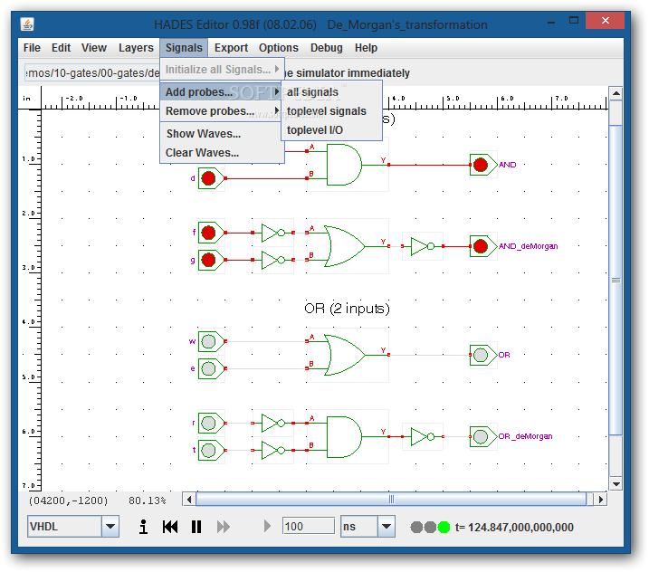Select the inverter after input f
Viewport: 649px width, 572px height.
pyautogui.click(x=272, y=233)
